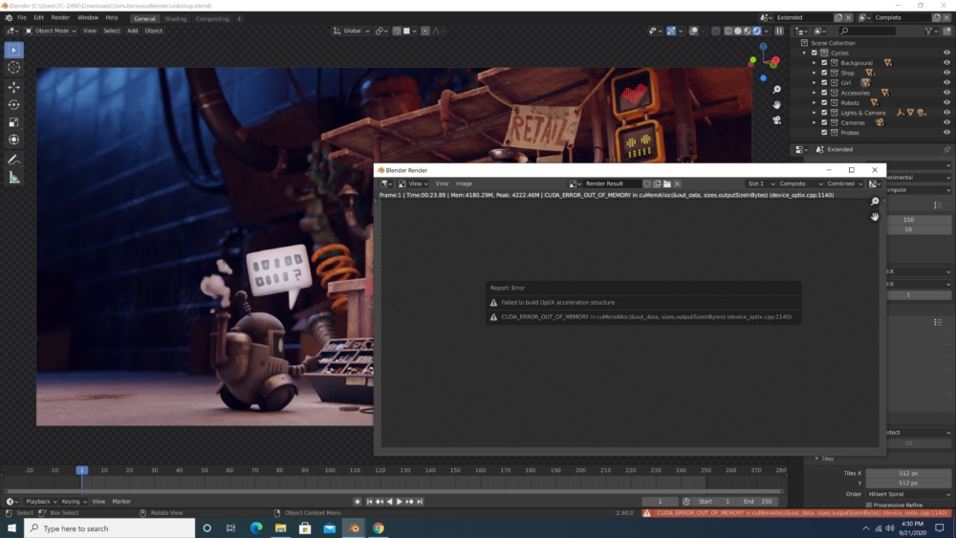Toggle Progressive Refine checkbox
The height and width of the screenshot is (538, 956).
[869, 505]
